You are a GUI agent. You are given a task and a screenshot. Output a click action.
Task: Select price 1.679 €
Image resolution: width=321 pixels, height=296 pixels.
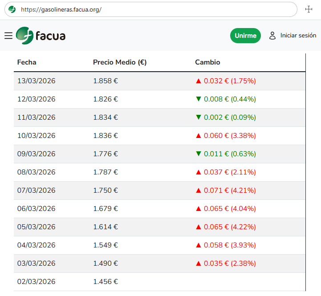(106, 208)
